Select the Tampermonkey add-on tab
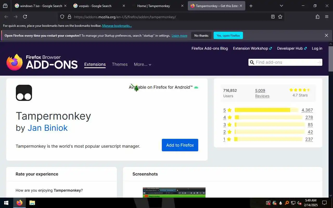Screen dimensions: 333x208 (216, 6)
